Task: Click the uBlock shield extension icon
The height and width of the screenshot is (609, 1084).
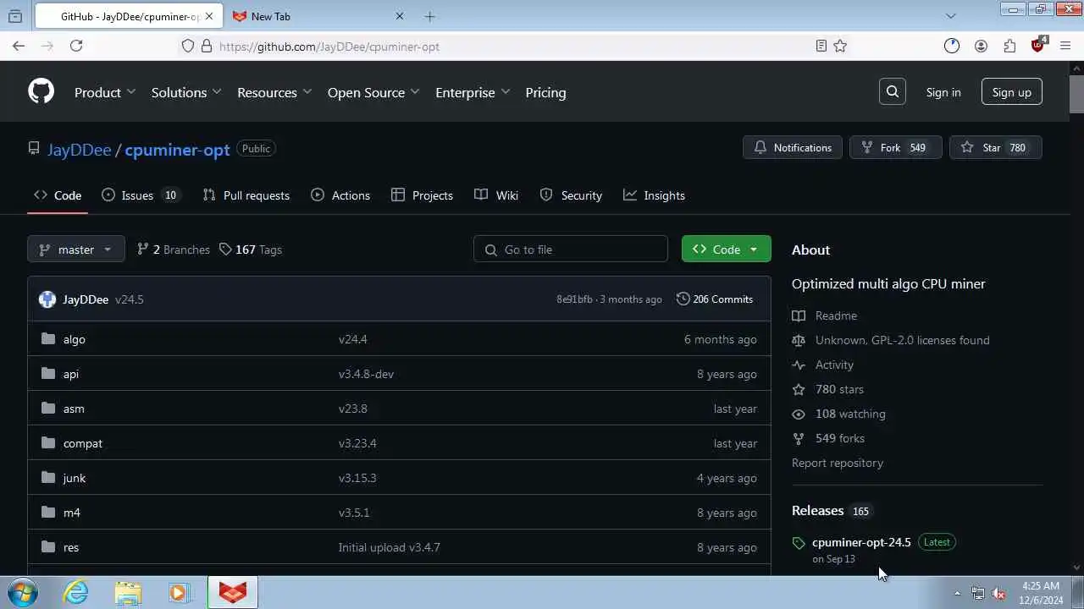Action: point(1037,46)
